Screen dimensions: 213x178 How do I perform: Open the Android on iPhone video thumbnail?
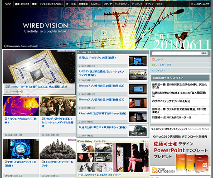(x=138, y=117)
